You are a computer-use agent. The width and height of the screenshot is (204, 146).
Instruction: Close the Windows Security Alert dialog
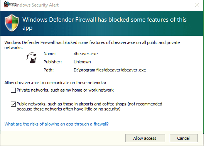[x=197, y=5]
